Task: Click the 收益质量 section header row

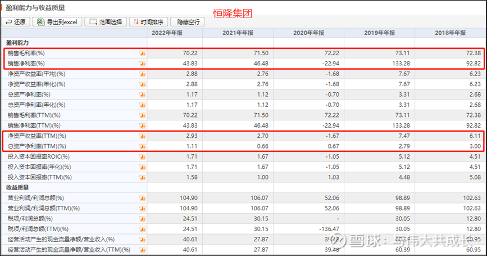Action: tap(18, 187)
